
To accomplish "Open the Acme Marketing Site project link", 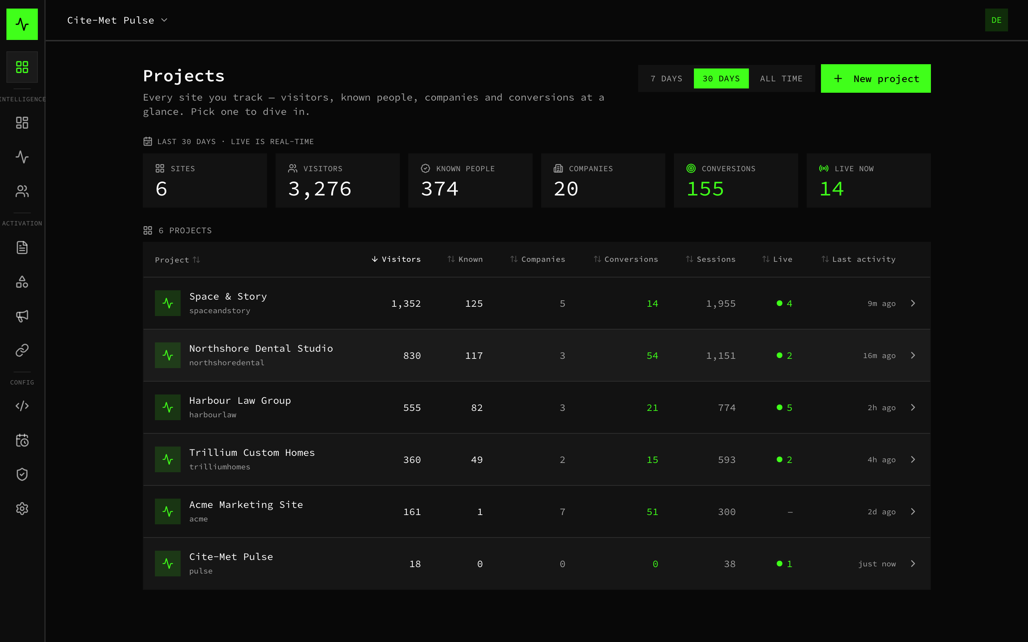I will click(246, 504).
